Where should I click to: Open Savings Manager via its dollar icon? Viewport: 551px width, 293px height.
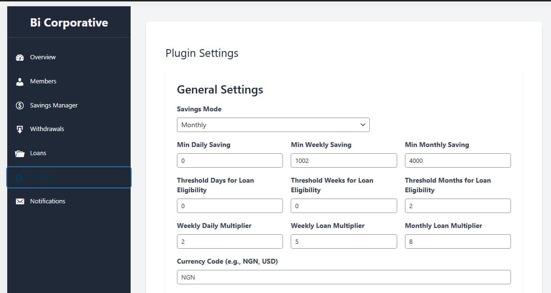(x=20, y=106)
